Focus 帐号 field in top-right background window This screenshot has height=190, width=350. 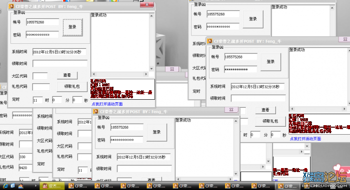point(223,14)
